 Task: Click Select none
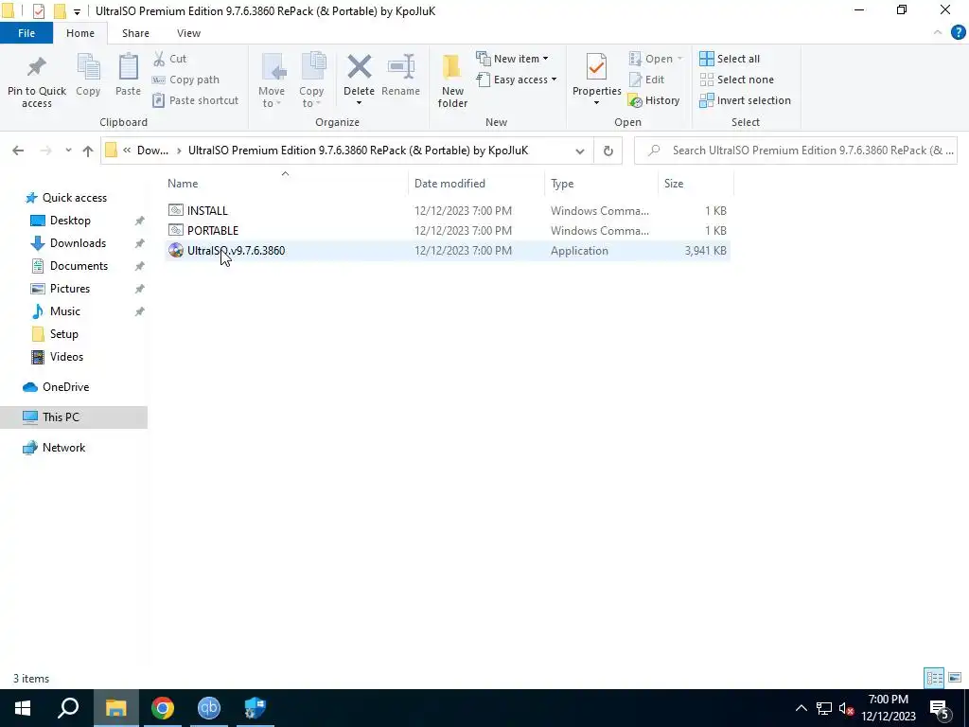point(736,80)
